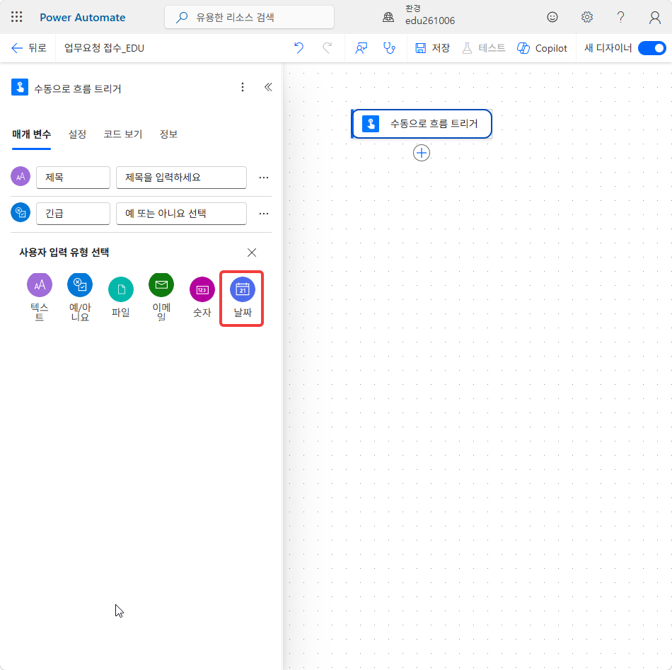Open the settings gear icon
The image size is (672, 670).
pos(586,17)
